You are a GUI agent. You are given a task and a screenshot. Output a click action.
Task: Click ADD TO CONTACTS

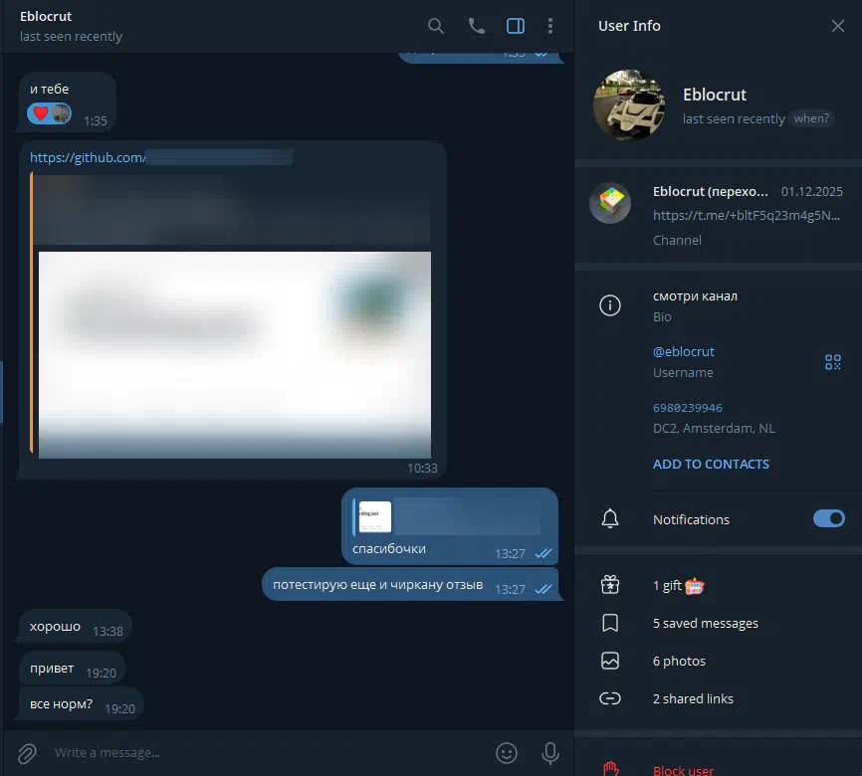tap(711, 464)
